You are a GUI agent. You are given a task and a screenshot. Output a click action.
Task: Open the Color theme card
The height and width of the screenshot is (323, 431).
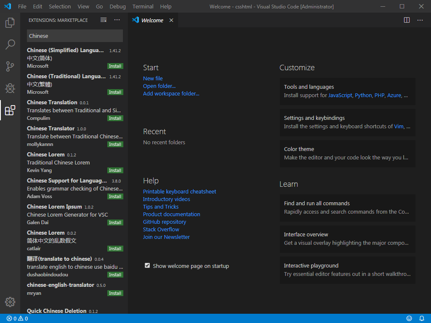[347, 154]
